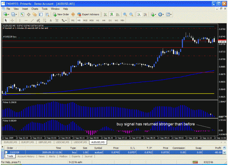Open the Strategy Tester magnifier icon
The width and height of the screenshot is (228, 165).
(47, 14)
